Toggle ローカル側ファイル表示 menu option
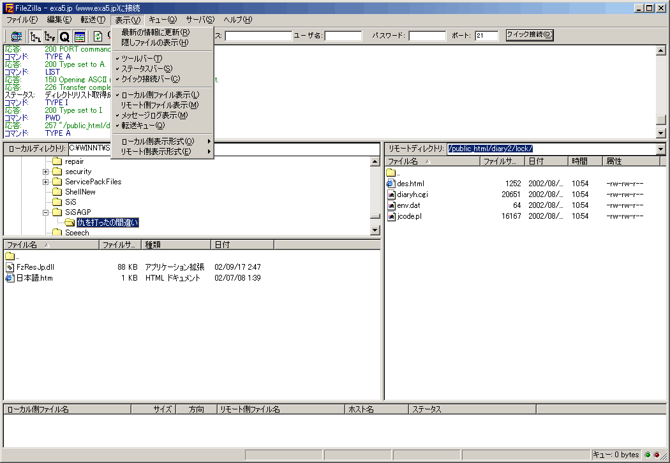The width and height of the screenshot is (670, 463). point(162,95)
